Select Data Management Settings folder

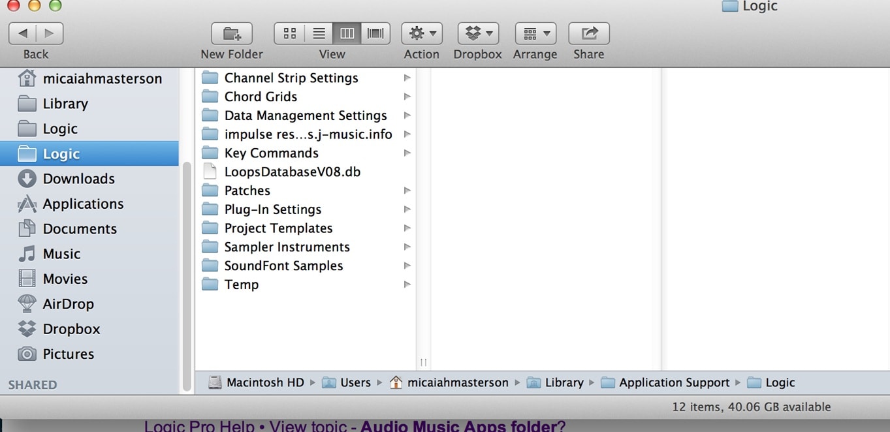point(306,116)
